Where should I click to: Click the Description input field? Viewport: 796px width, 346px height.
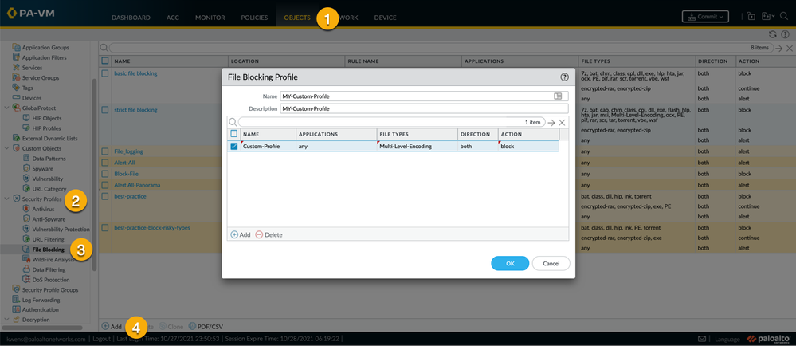tap(423, 108)
